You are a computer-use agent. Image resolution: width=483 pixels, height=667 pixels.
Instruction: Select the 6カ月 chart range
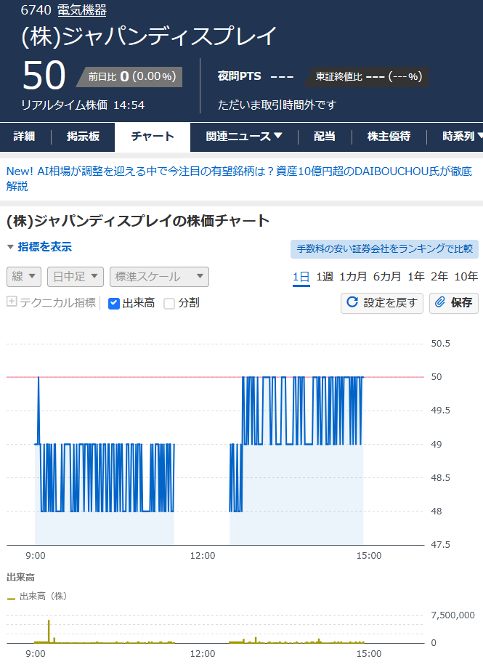point(387,277)
